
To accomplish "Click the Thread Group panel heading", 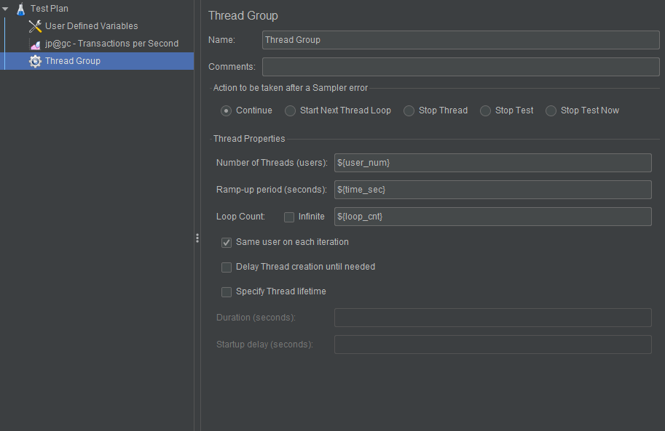I will 243,16.
